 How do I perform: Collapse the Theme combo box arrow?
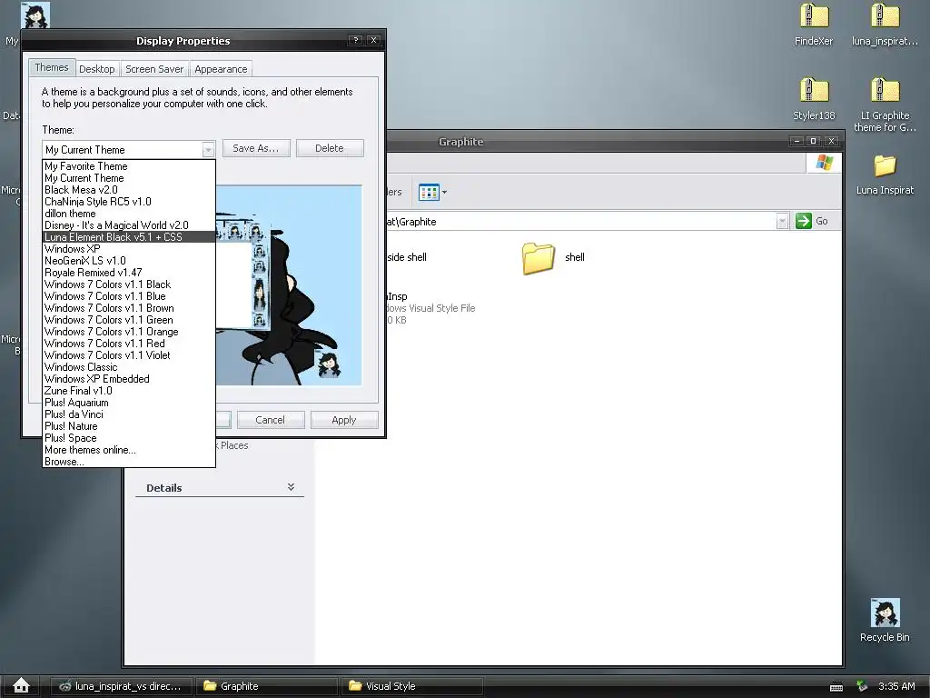click(208, 150)
